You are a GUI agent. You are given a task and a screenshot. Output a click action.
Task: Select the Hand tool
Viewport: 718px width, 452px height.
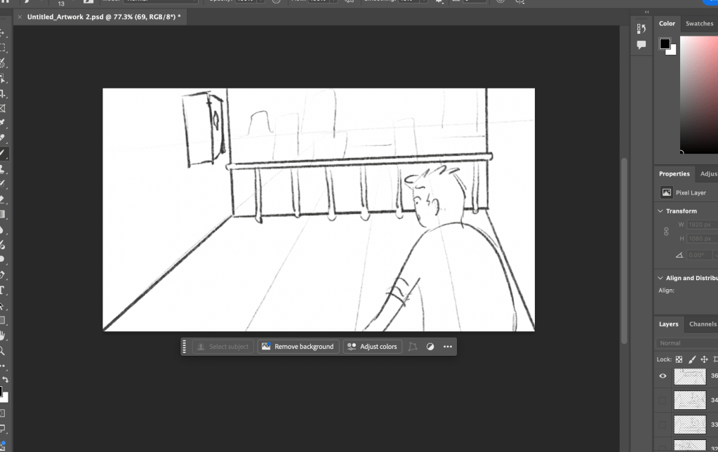tap(3, 335)
